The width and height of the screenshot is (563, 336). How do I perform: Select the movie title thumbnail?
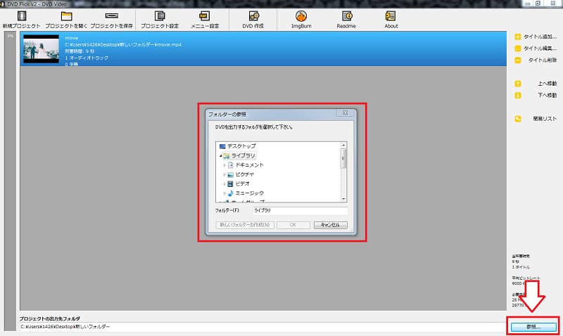click(41, 49)
